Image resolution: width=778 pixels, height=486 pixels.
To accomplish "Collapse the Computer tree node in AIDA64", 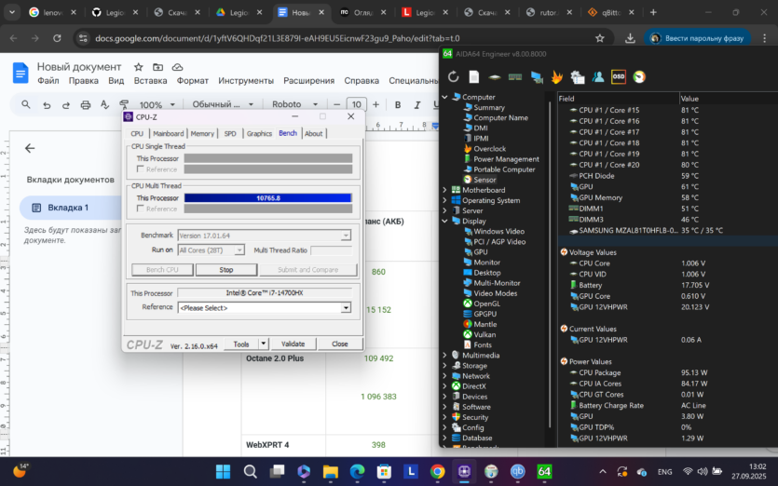I will click(x=445, y=97).
